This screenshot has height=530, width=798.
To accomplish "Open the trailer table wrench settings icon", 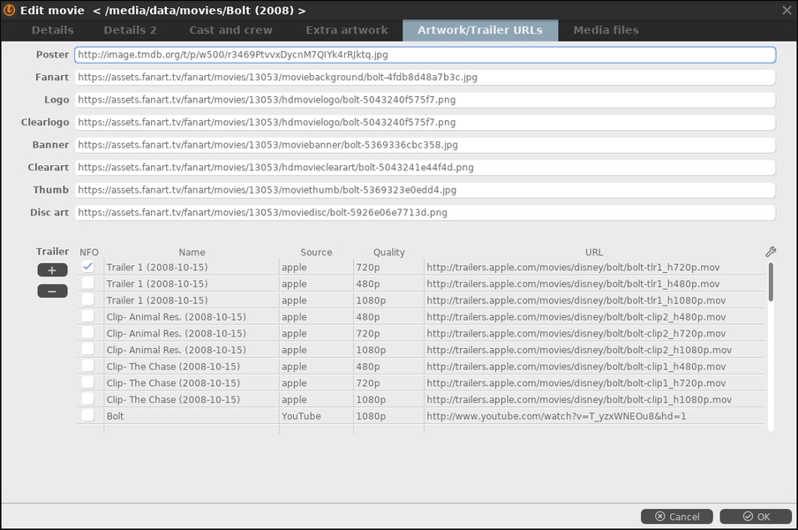I will 770,253.
